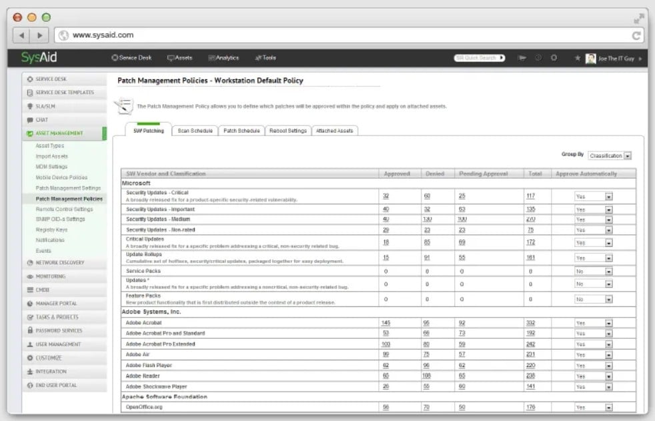The width and height of the screenshot is (655, 421).
Task: Switch to the Scan Schedule tab
Action: click(195, 131)
